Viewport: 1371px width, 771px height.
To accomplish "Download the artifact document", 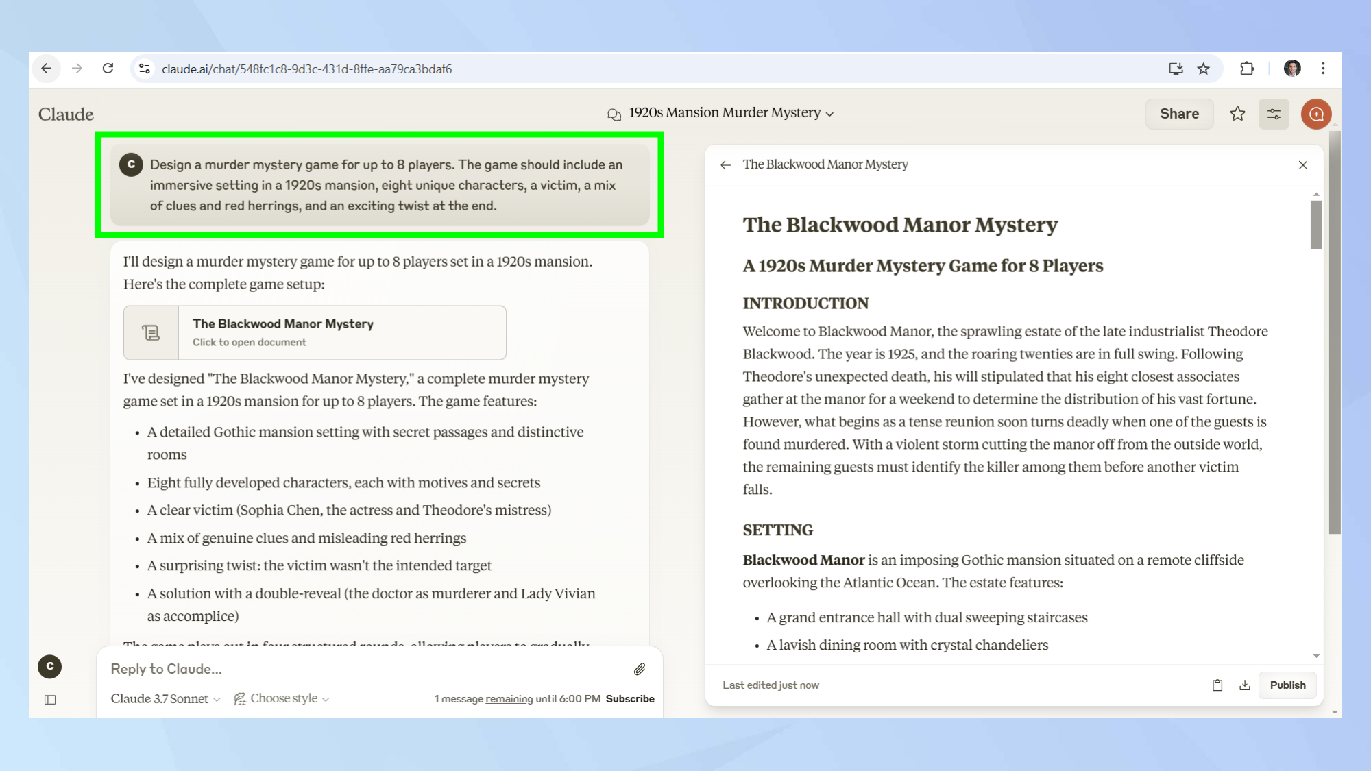I will (x=1245, y=685).
